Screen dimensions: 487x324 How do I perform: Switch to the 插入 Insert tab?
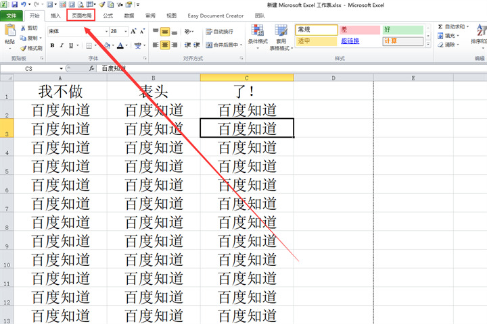(55, 16)
